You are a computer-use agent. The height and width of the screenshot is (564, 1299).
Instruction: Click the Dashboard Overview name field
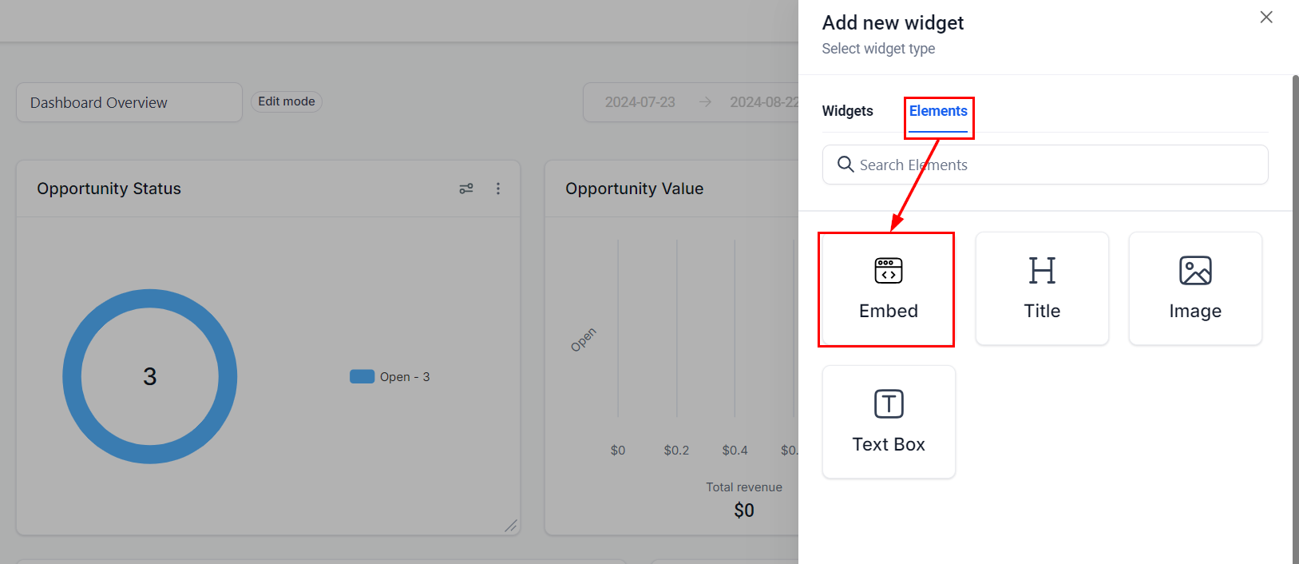[x=129, y=102]
